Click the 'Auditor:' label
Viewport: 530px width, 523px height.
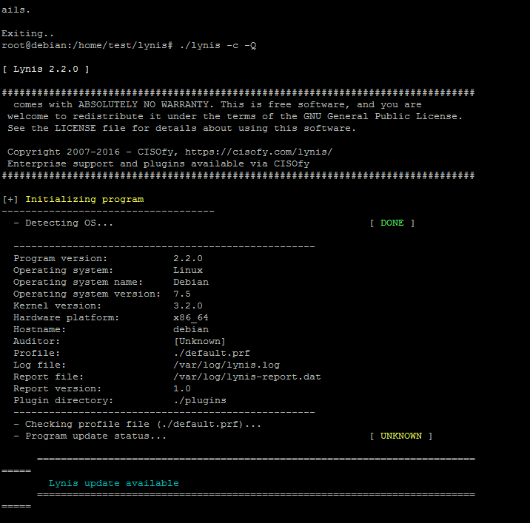pos(36,341)
